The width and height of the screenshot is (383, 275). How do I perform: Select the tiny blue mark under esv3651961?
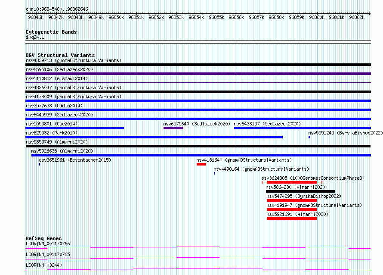[40, 164]
